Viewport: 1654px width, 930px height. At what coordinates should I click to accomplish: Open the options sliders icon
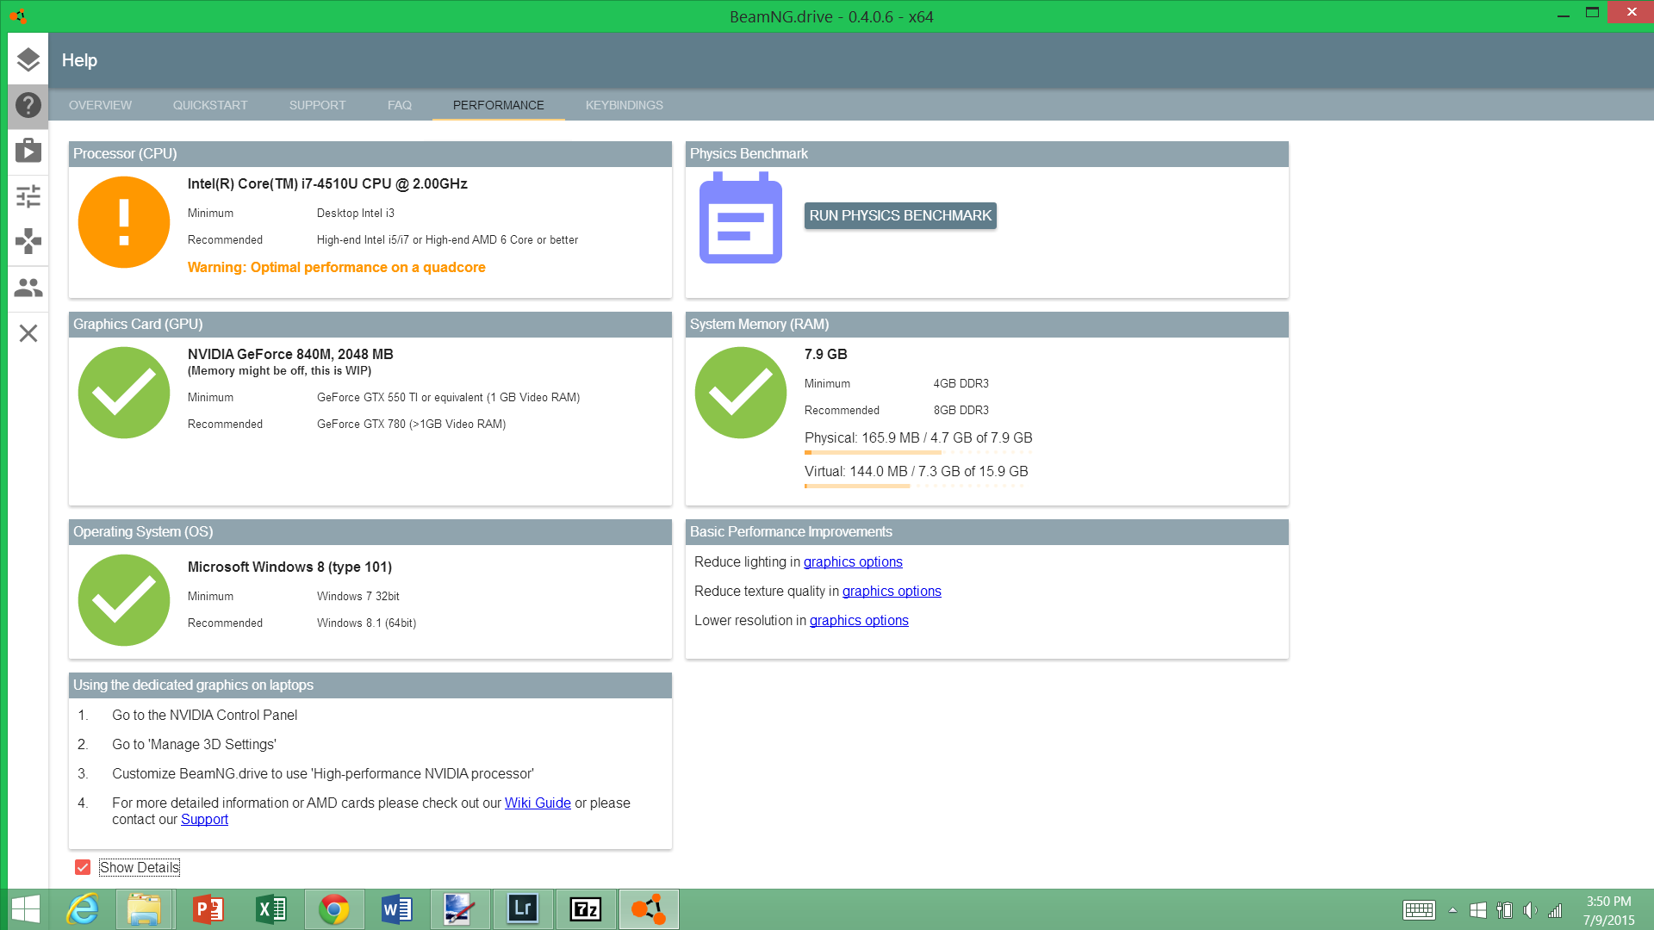(28, 196)
